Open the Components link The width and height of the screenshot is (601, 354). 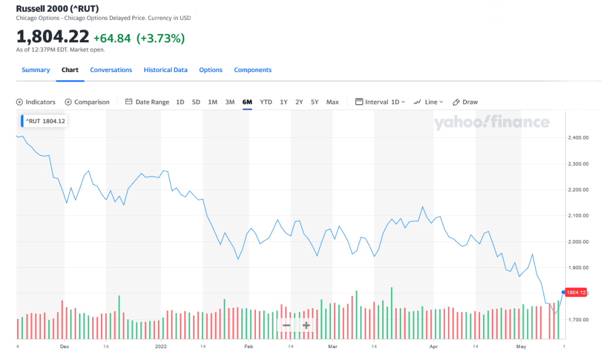[x=252, y=70]
